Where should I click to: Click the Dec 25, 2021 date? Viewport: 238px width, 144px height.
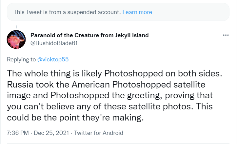(x=50, y=133)
